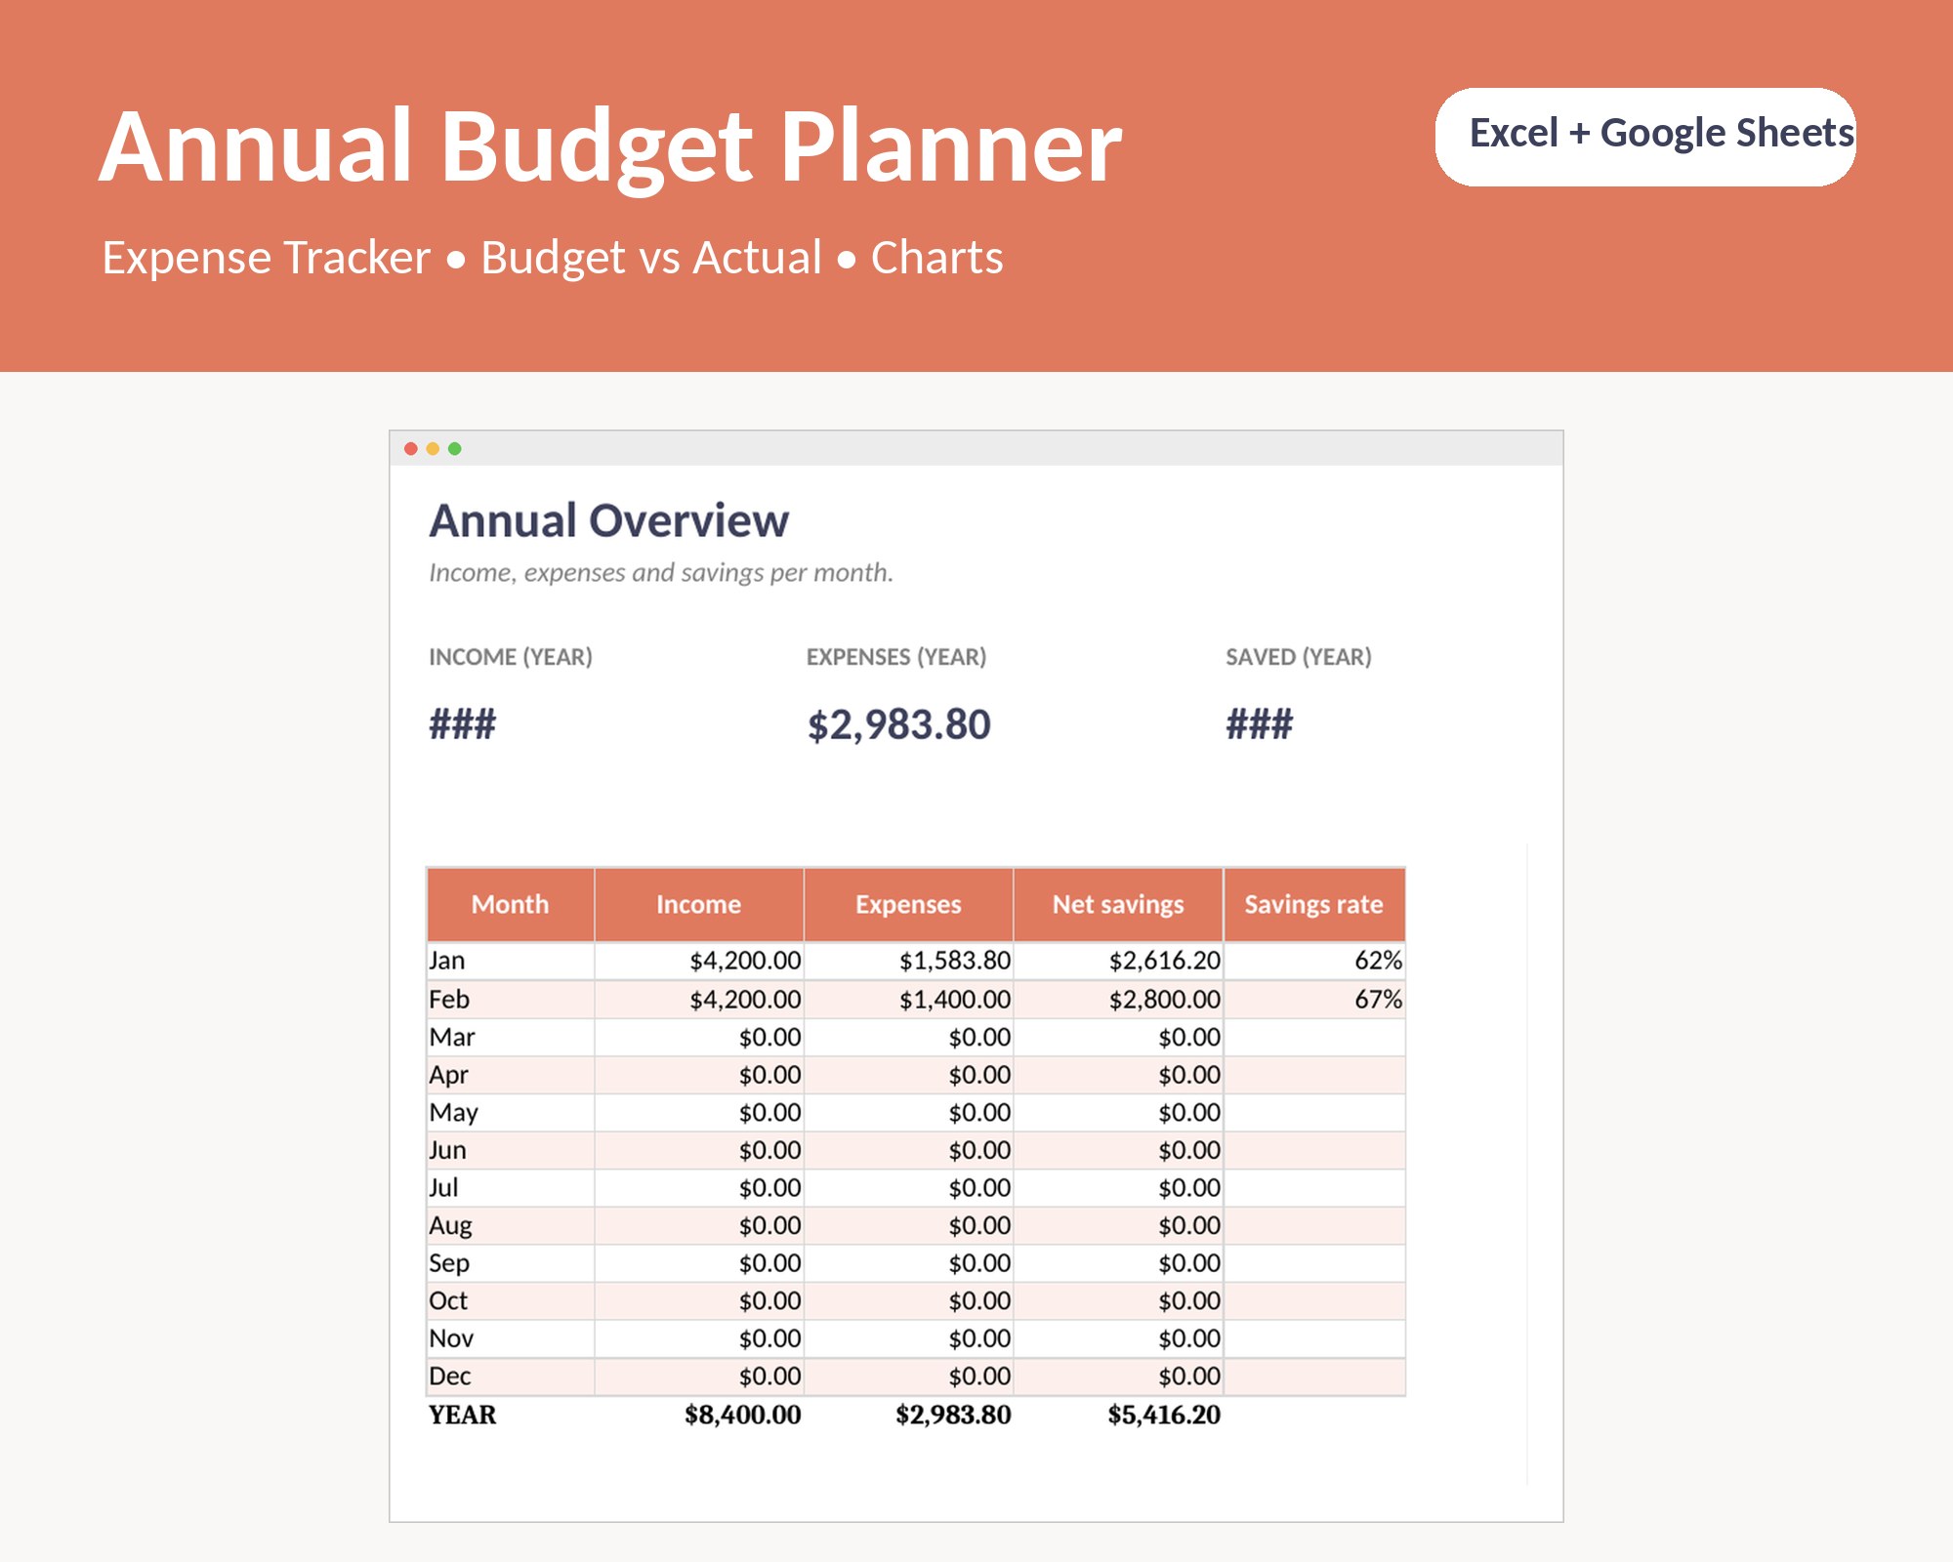Viewport: 1953px width, 1562px height.
Task: Select the May month cell
Action: pyautogui.click(x=511, y=1113)
